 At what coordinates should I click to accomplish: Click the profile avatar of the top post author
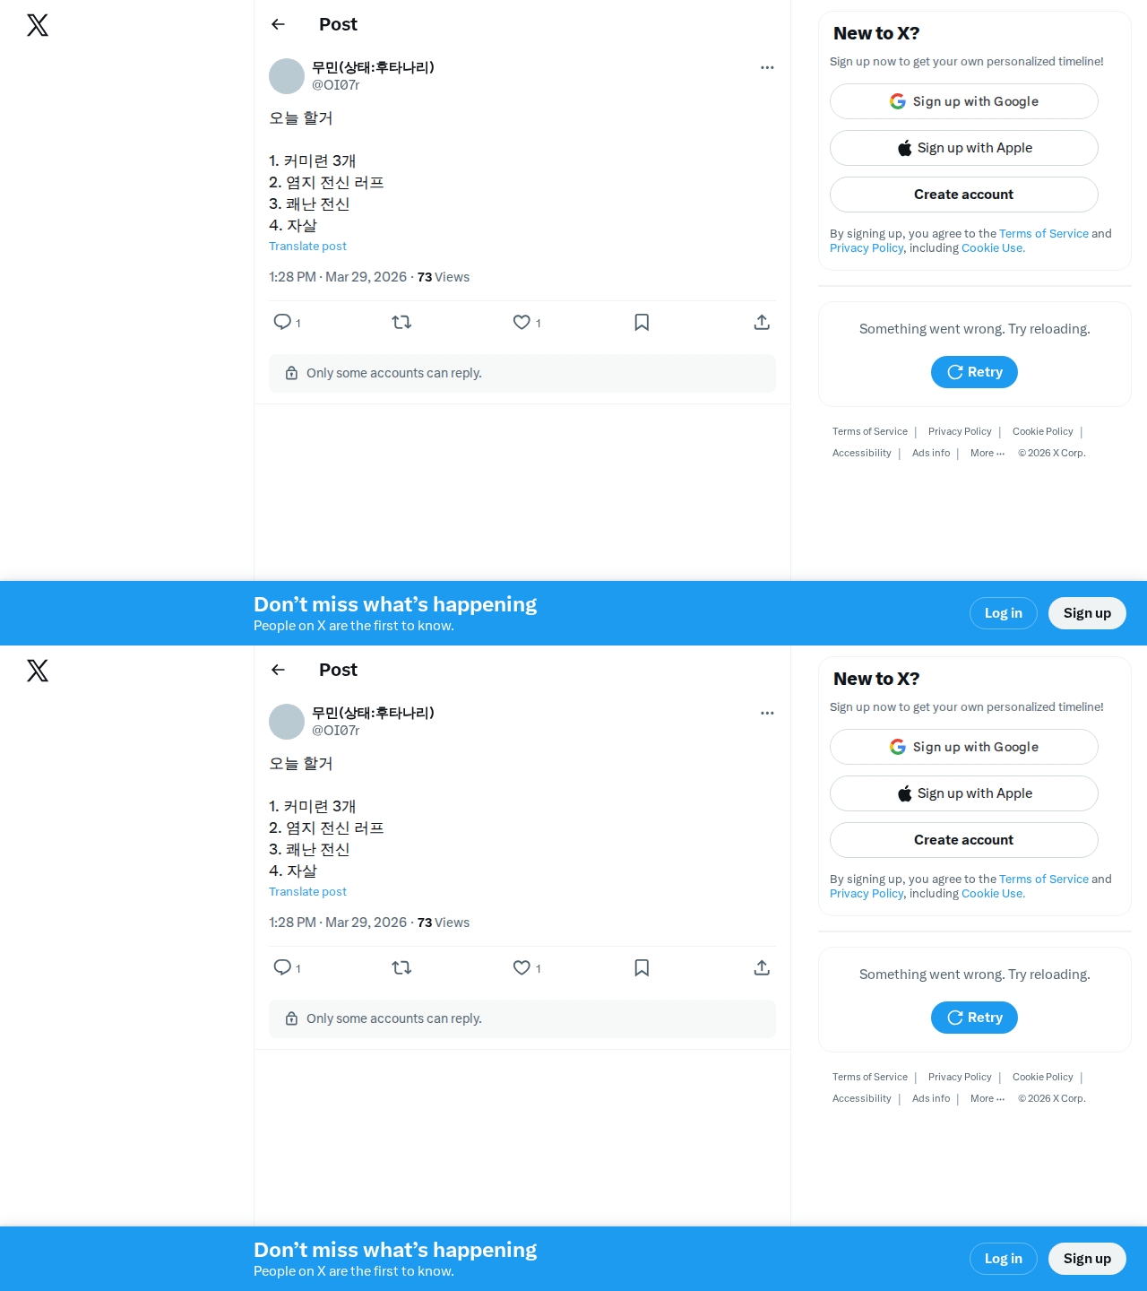[x=287, y=76]
